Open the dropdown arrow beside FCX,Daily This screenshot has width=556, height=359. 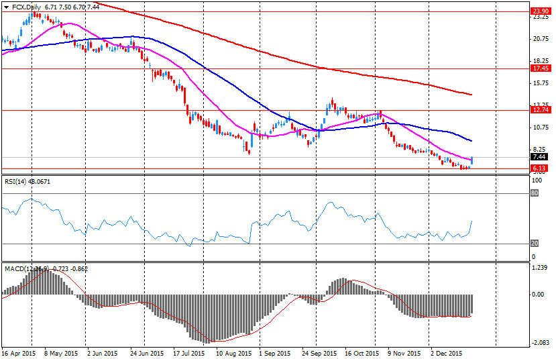coord(7,7)
